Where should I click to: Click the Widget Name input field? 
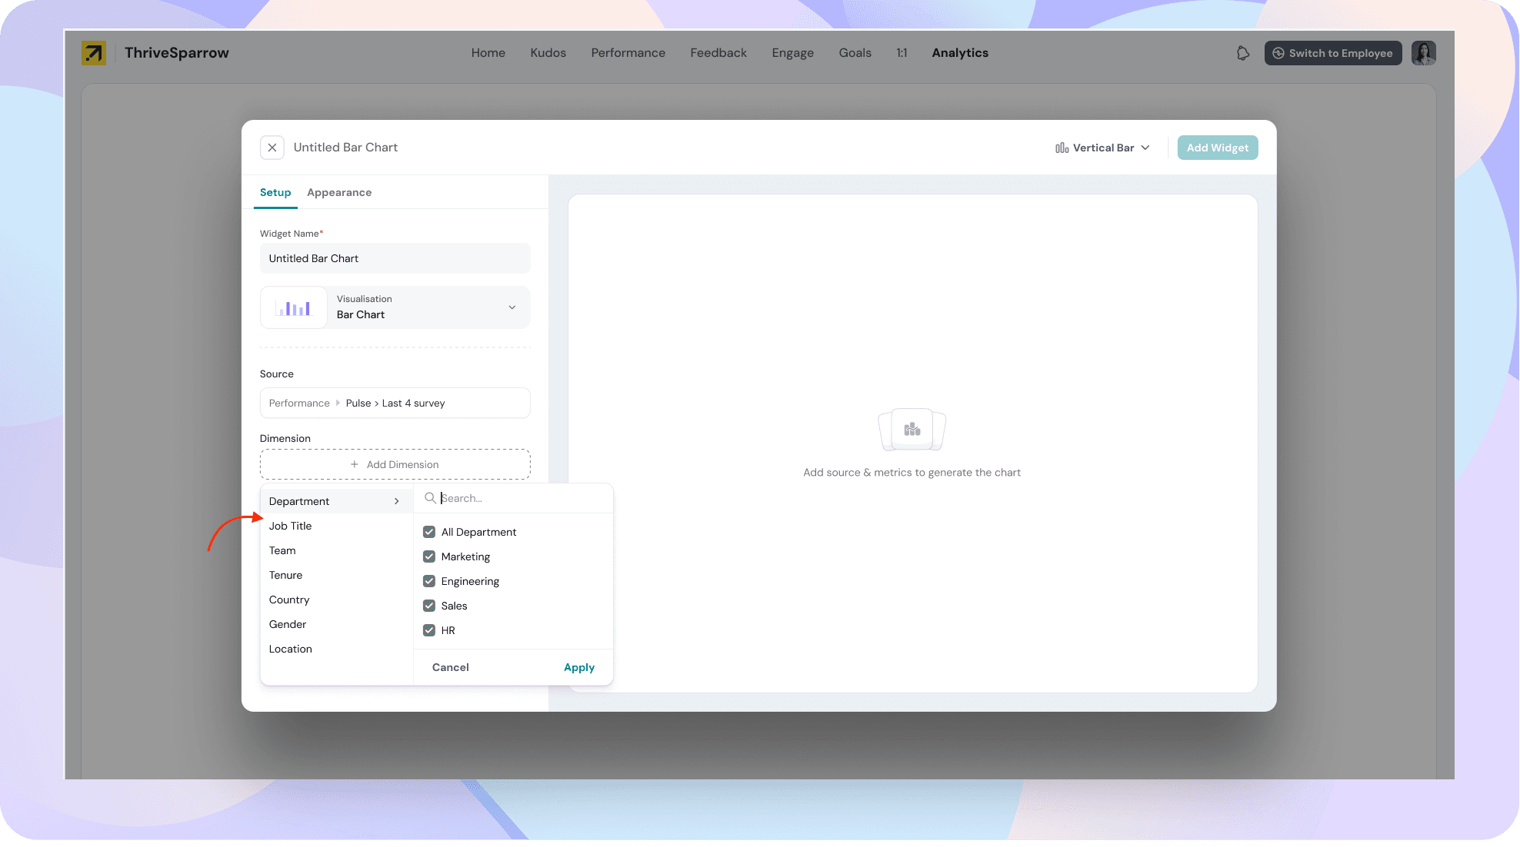coord(395,258)
